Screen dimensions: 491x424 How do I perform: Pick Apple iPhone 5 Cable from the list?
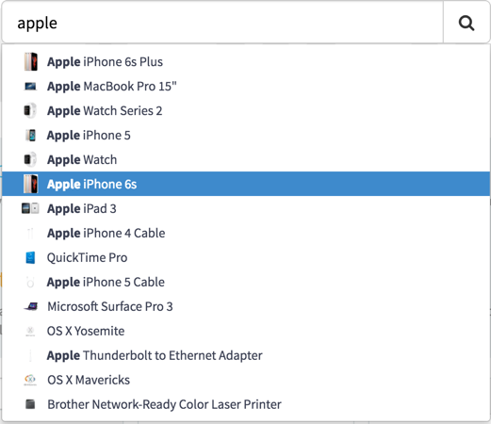coord(246,282)
